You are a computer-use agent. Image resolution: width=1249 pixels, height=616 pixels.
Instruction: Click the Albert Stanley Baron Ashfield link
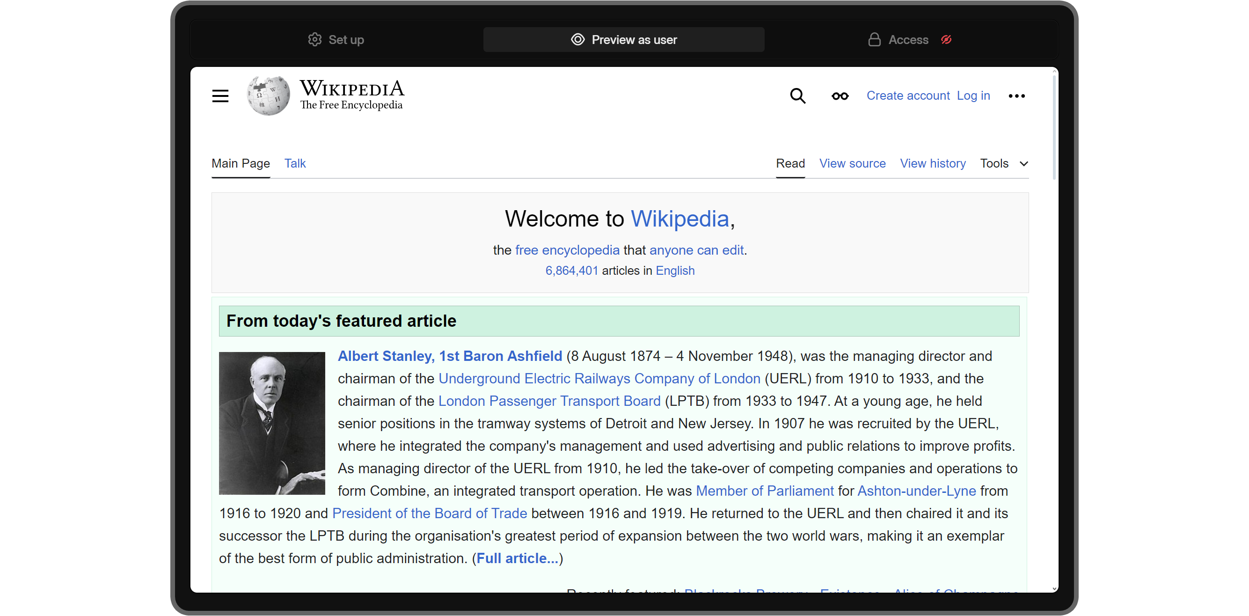[x=449, y=356]
